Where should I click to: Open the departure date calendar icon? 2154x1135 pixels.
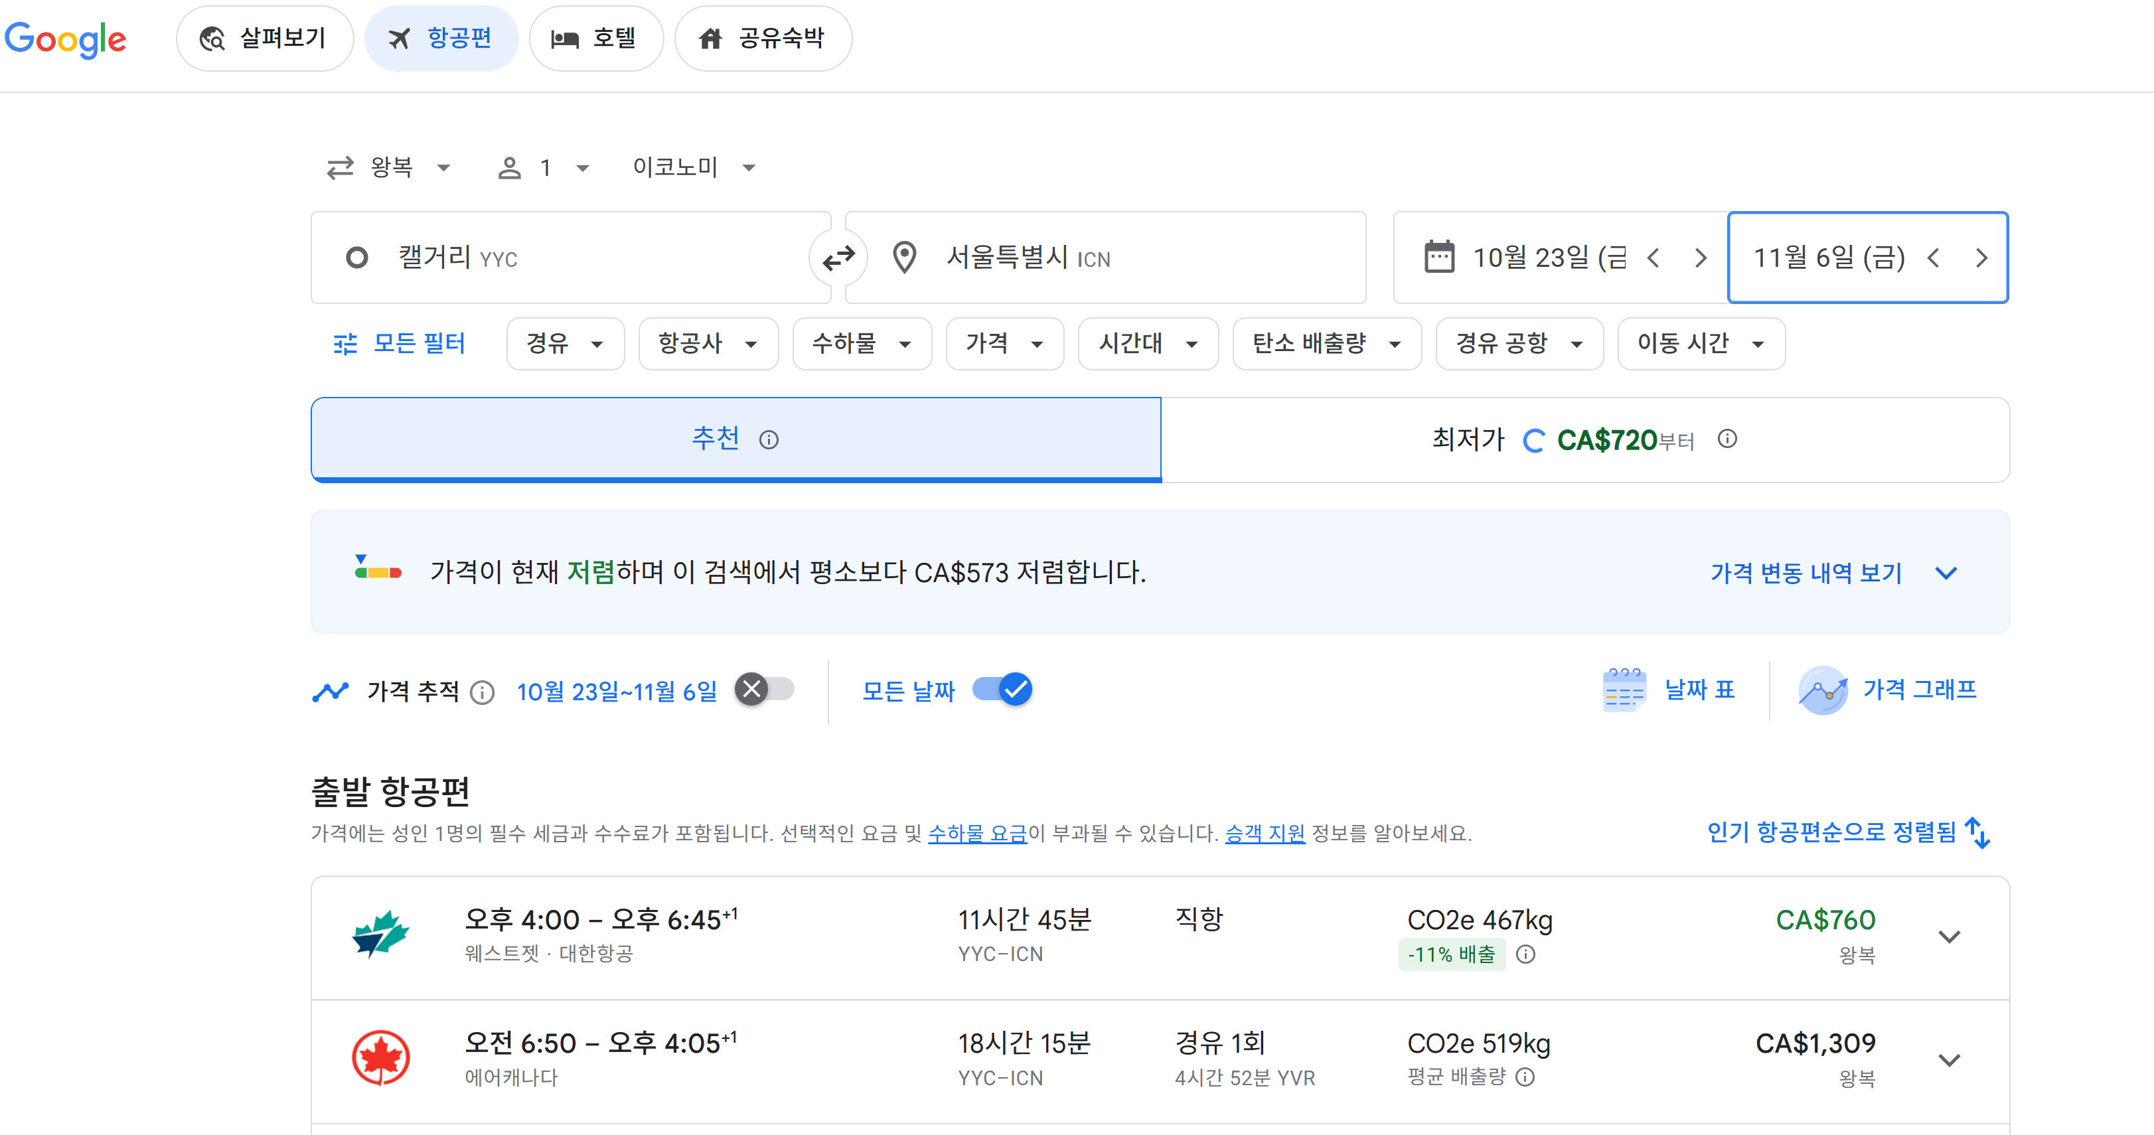1438,257
